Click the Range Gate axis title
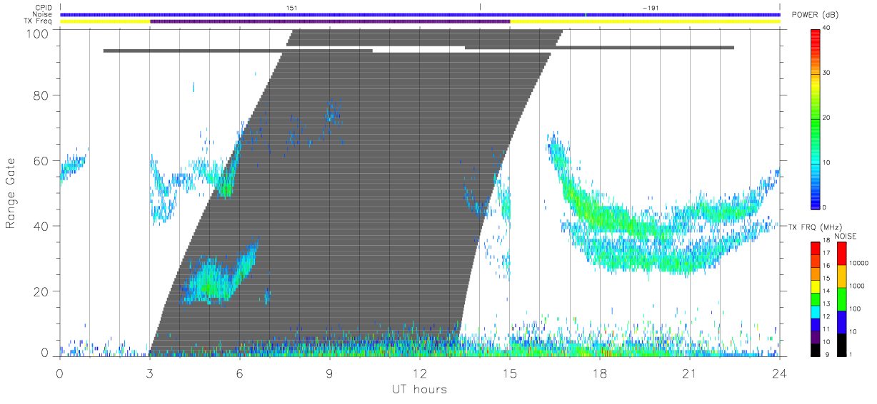Image resolution: width=877 pixels, height=404 pixels. click(x=11, y=194)
